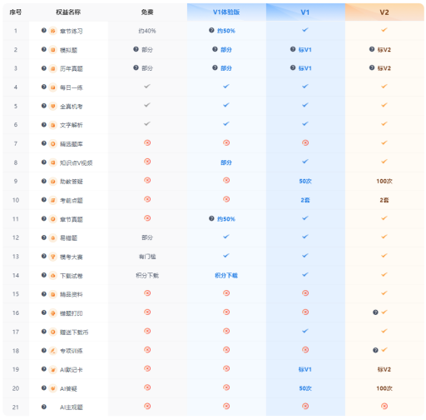This screenshot has width=426, height=420.
Task: Click the orange icon beside 每日一练
Action: (52, 87)
